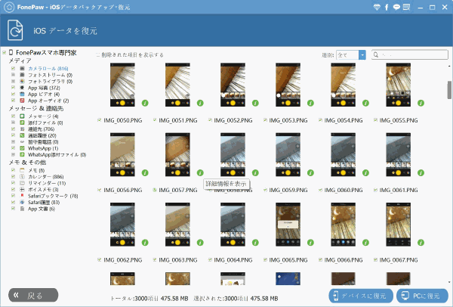
Task: Select メモ (8) category
Action: [x=36, y=170]
